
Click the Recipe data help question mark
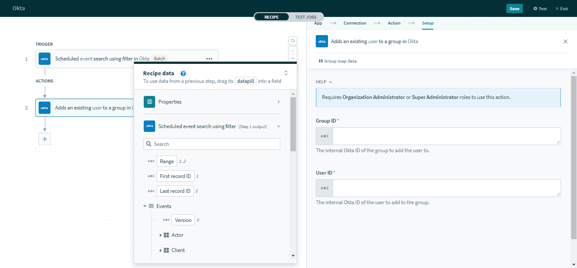click(183, 73)
